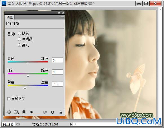Click the Photoshop Ps icon in title bar
This screenshot has height=128, width=164.
(x=4, y=3)
